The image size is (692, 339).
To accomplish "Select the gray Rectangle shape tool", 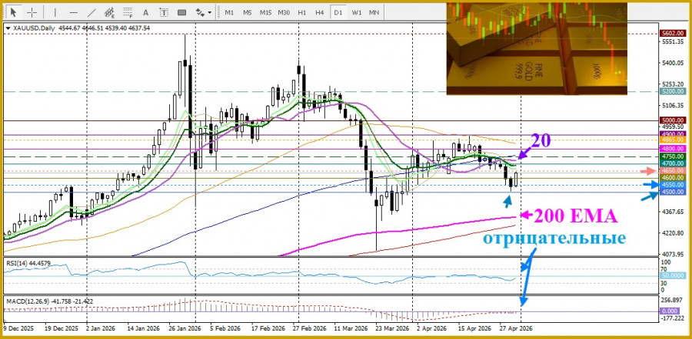I will pos(181,12).
